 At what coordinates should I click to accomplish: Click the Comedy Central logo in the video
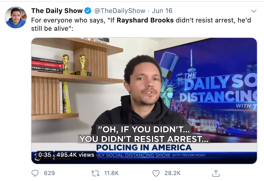[x=37, y=157]
